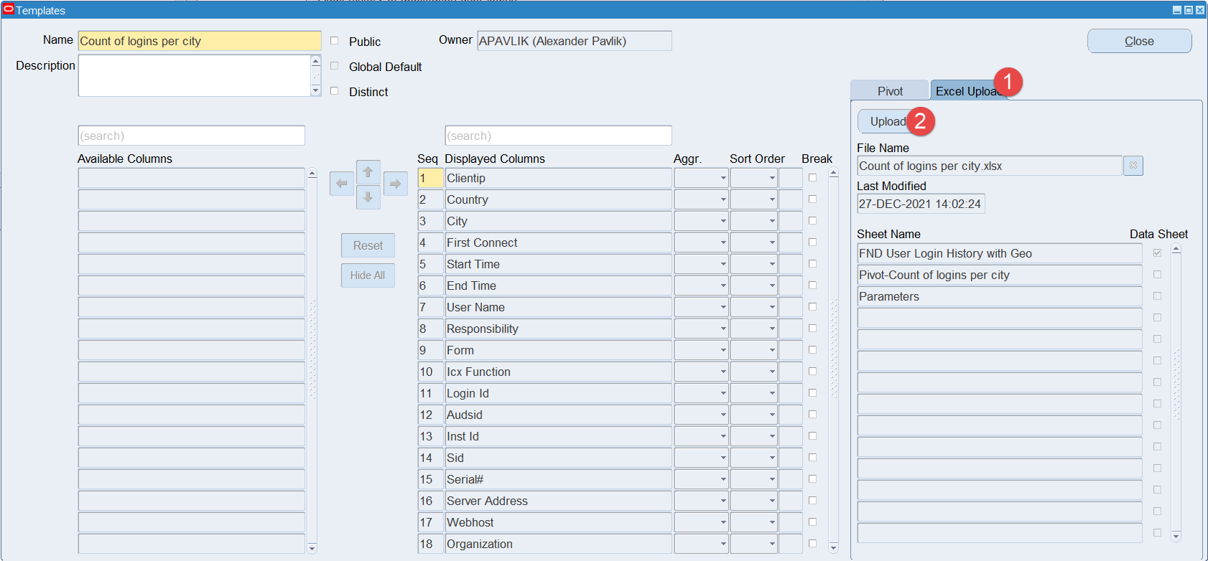The height and width of the screenshot is (561, 1208).
Task: Click the Close button
Action: coord(1139,41)
